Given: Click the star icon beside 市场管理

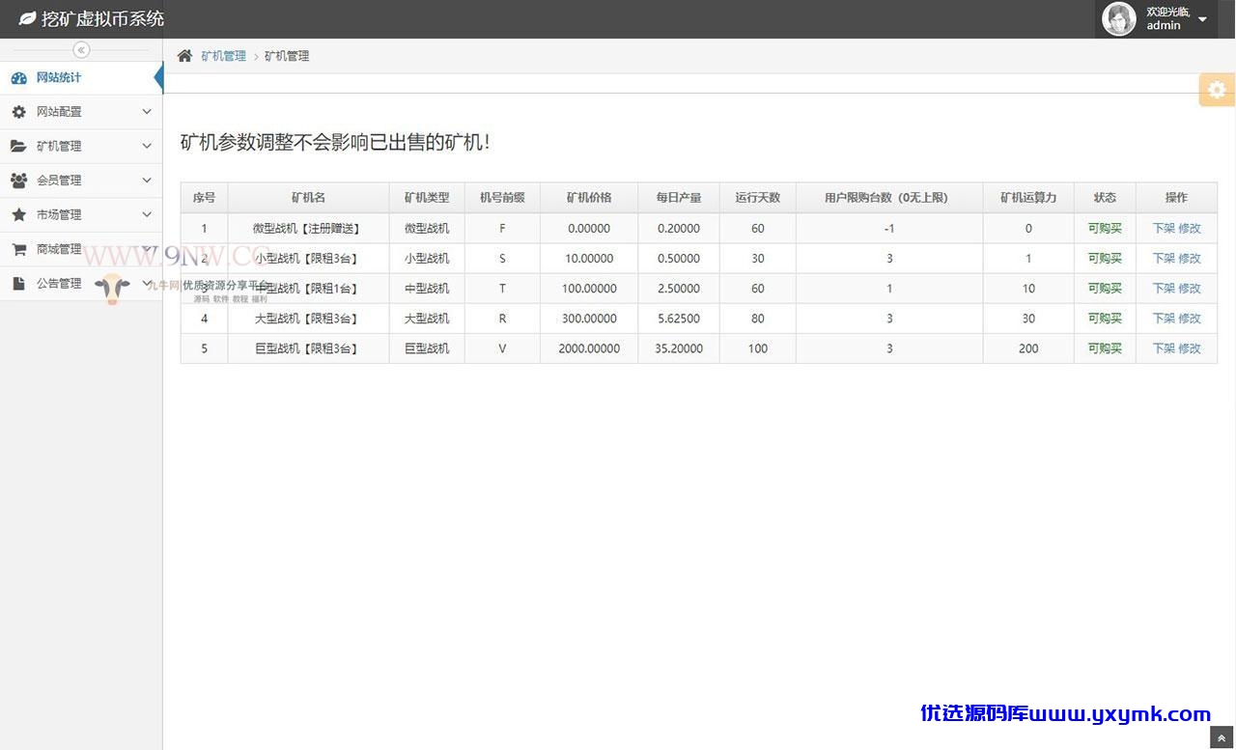Looking at the screenshot, I should [x=18, y=214].
